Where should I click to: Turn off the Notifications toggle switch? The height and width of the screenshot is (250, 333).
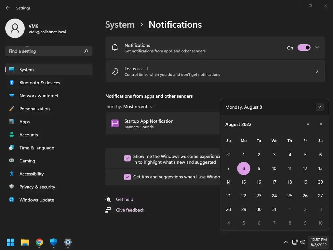[x=304, y=48]
